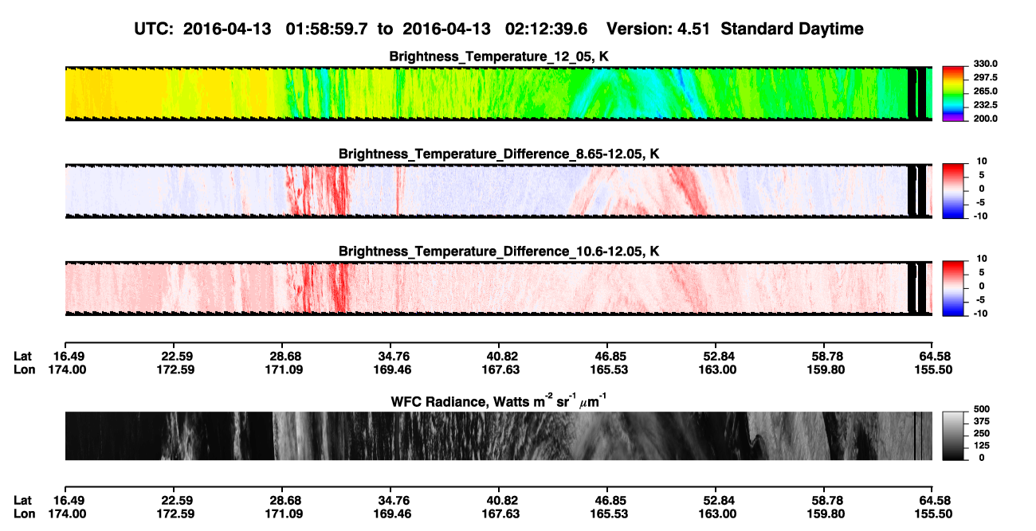This screenshot has width=1036, height=531.
Task: Click longitude '172.59' on the axis above WFC title
Action: 177,369
